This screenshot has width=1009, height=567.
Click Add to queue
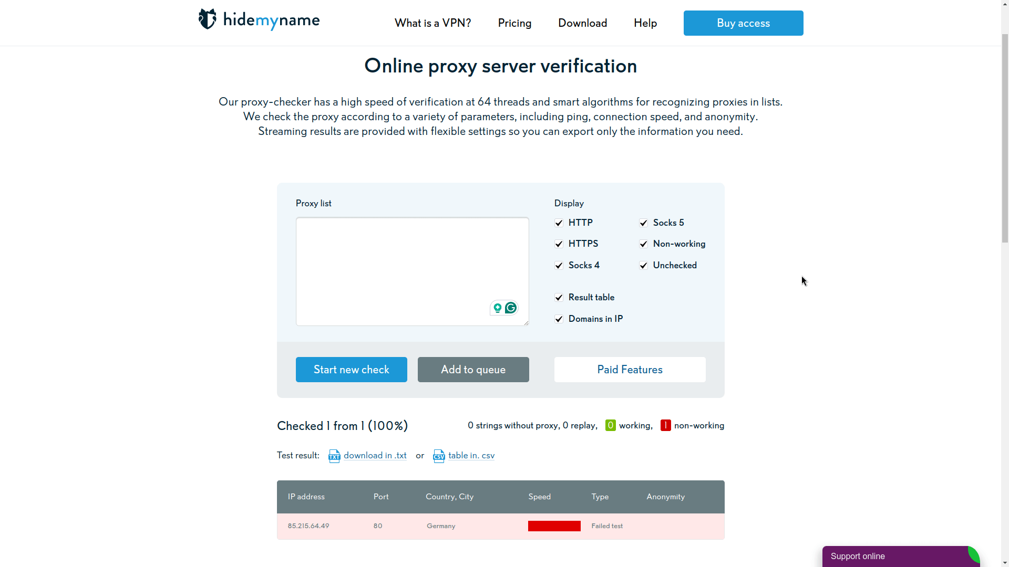[473, 369]
